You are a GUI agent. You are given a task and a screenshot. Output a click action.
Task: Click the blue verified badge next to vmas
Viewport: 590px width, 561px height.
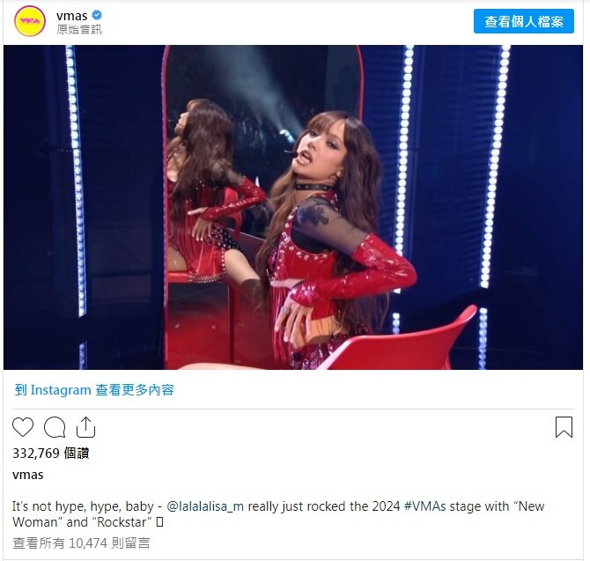pyautogui.click(x=97, y=16)
